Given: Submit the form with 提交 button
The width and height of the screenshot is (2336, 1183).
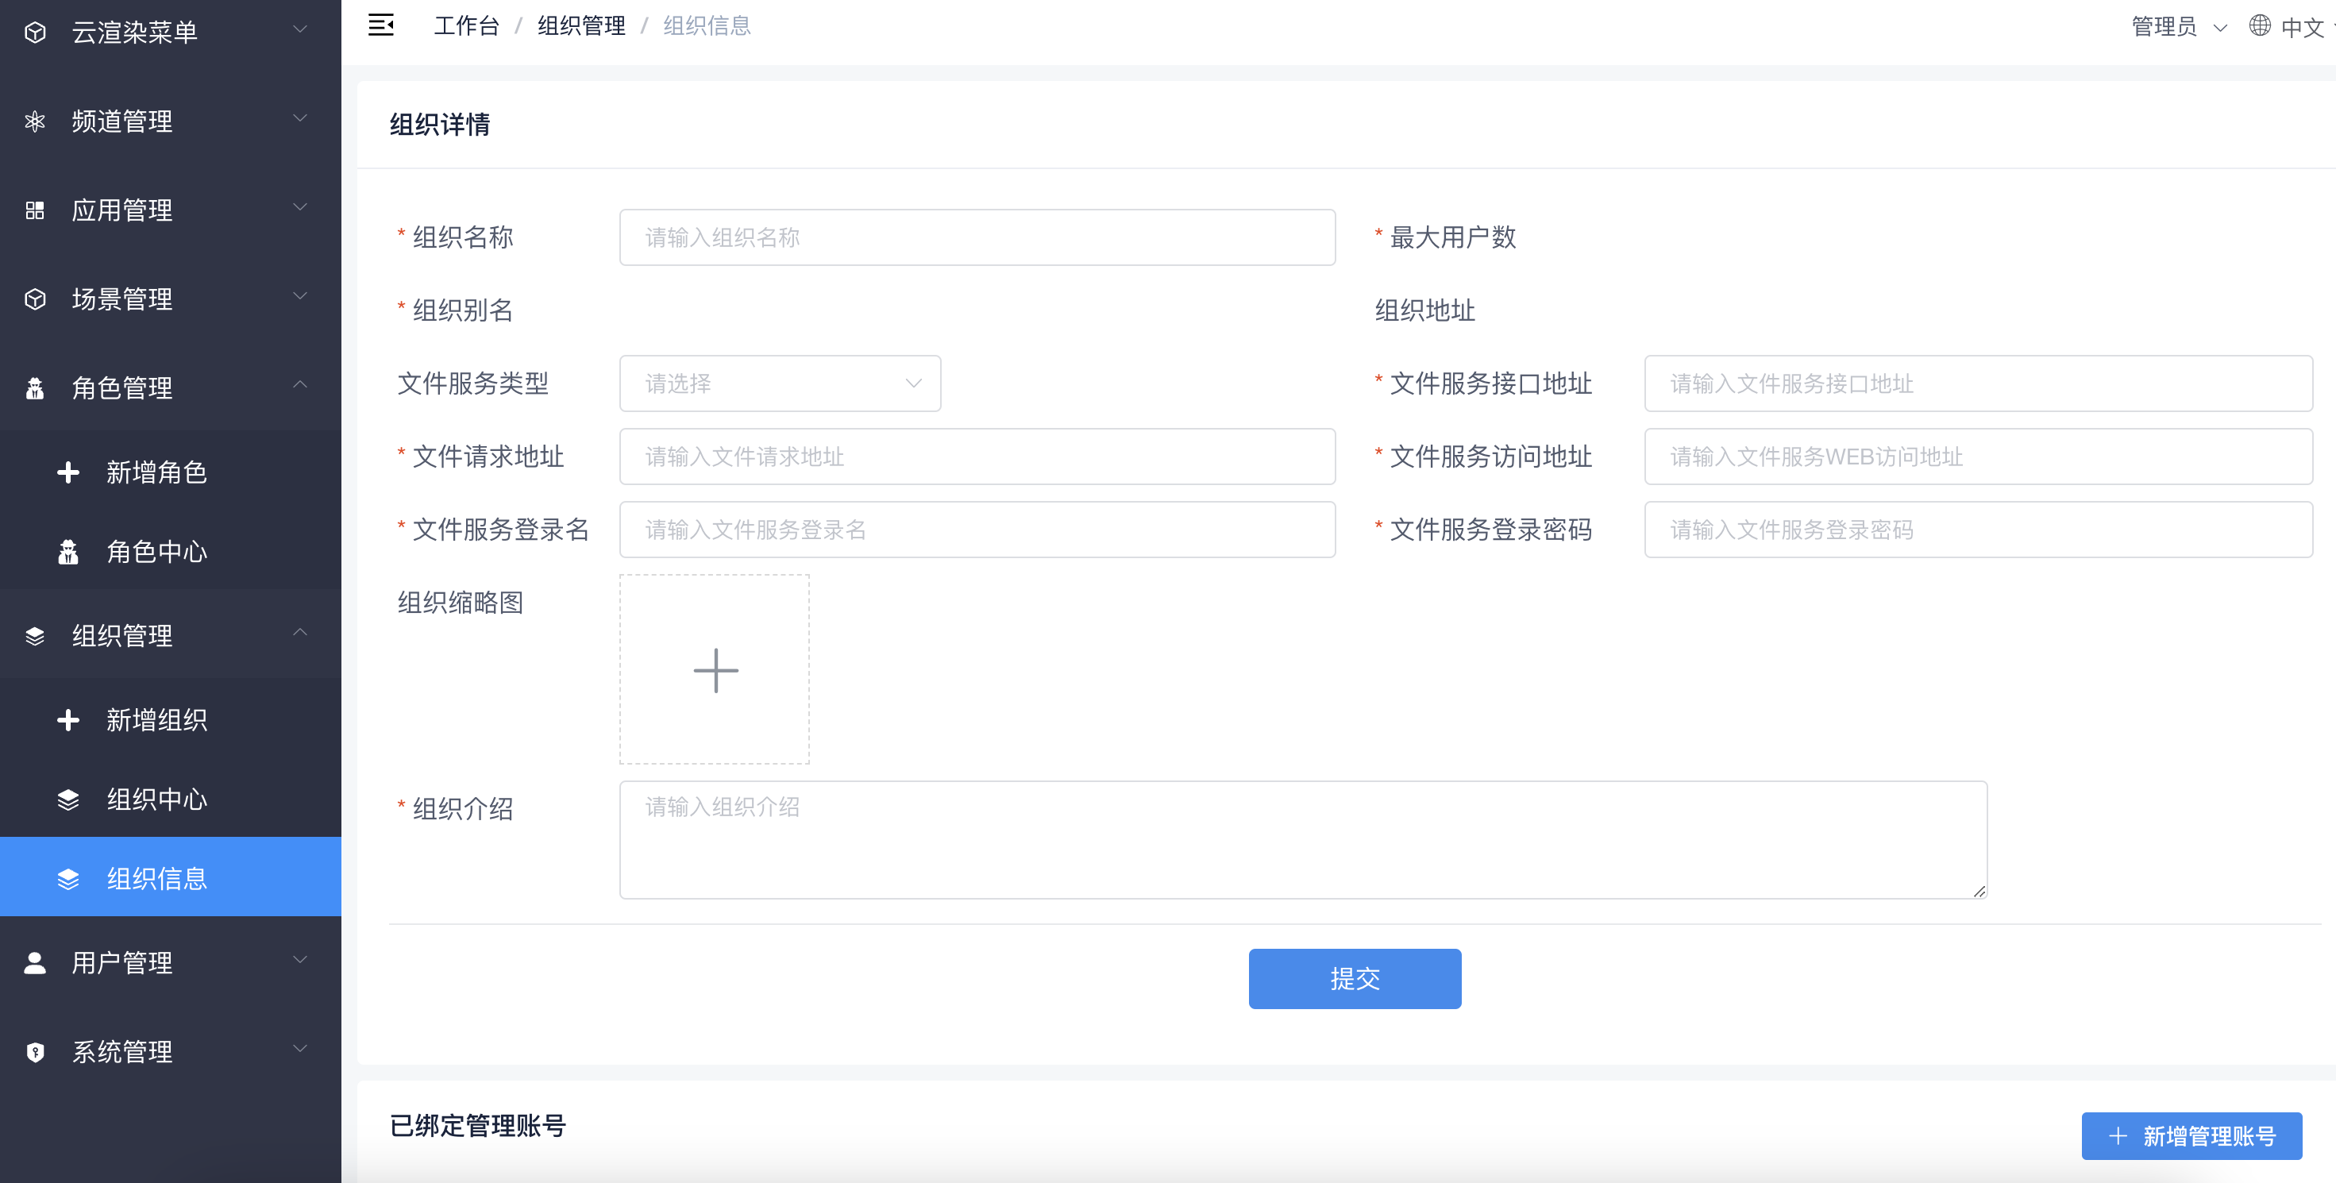Looking at the screenshot, I should pos(1355,979).
